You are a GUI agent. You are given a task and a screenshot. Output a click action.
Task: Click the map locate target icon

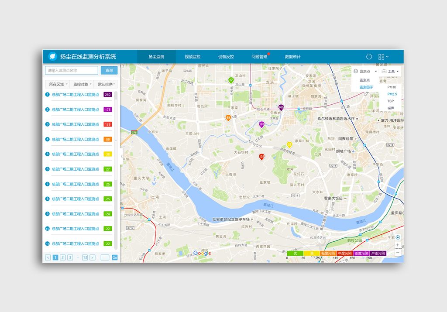tap(397, 237)
